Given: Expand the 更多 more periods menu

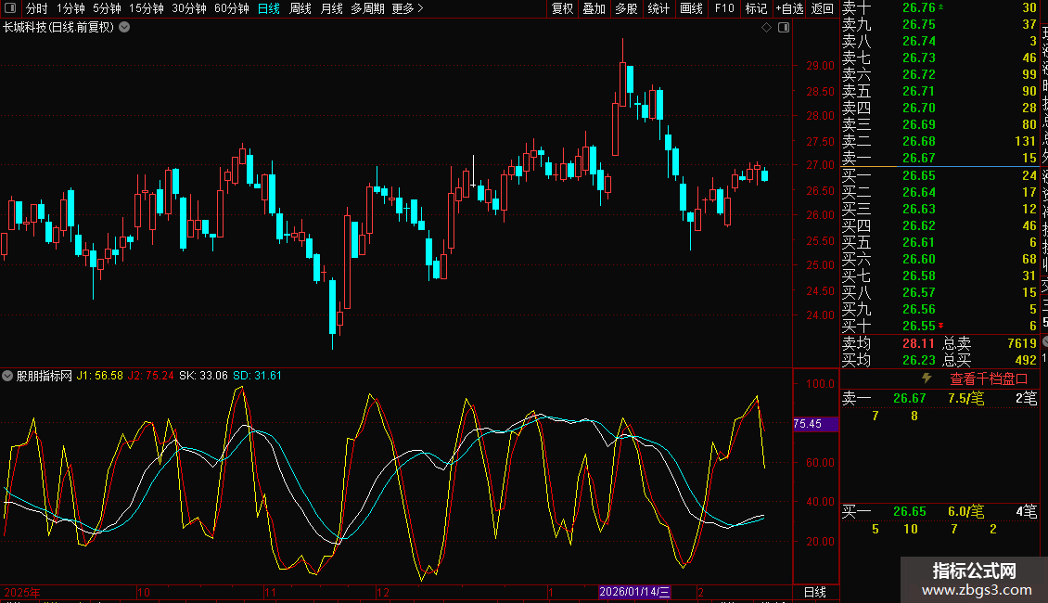Looking at the screenshot, I should click(x=407, y=8).
